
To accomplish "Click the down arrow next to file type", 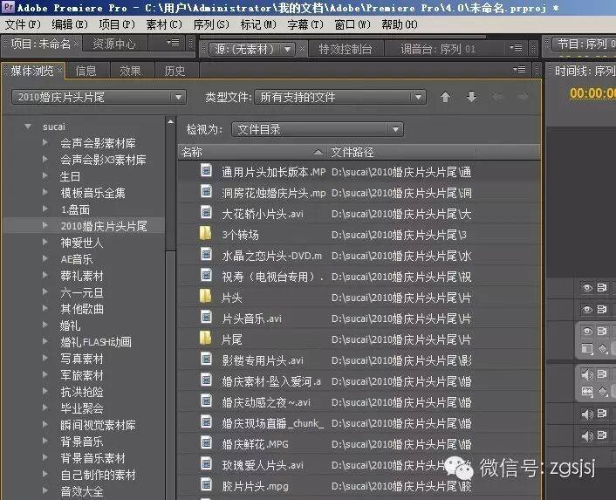I will coord(471,97).
